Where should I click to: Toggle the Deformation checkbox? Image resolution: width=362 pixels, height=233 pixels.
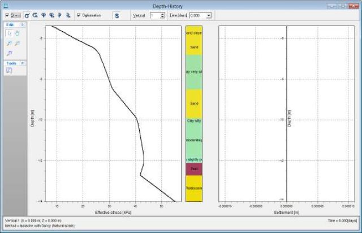point(79,15)
